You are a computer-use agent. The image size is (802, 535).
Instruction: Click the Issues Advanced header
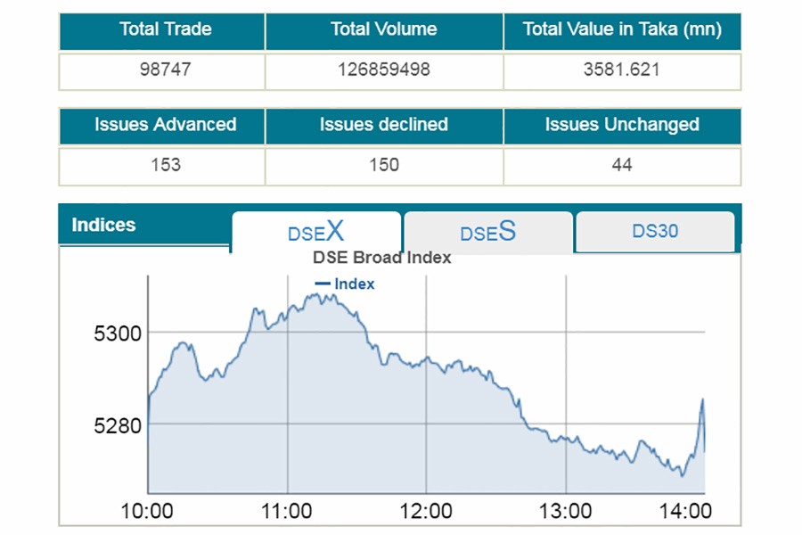166,125
